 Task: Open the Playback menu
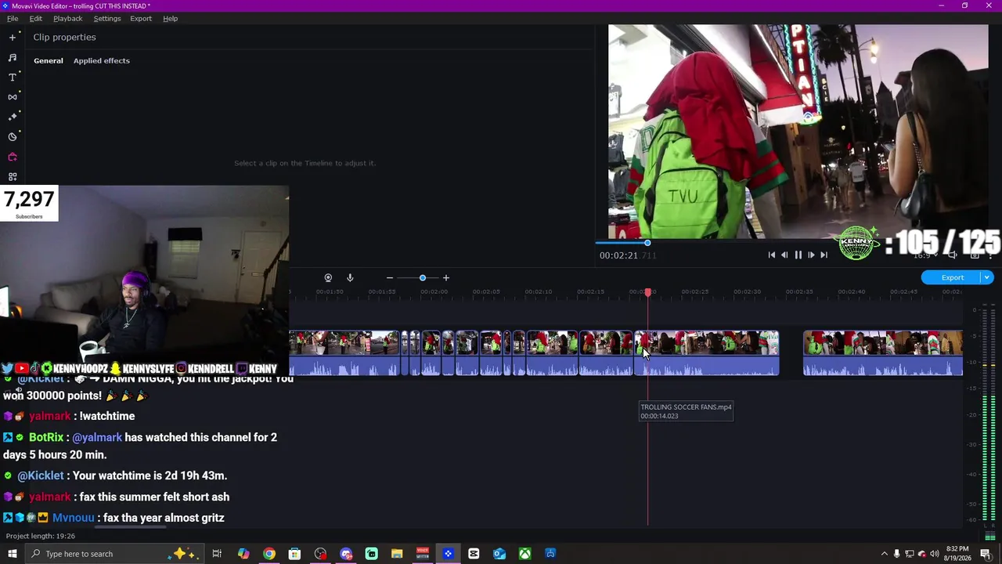tap(67, 18)
